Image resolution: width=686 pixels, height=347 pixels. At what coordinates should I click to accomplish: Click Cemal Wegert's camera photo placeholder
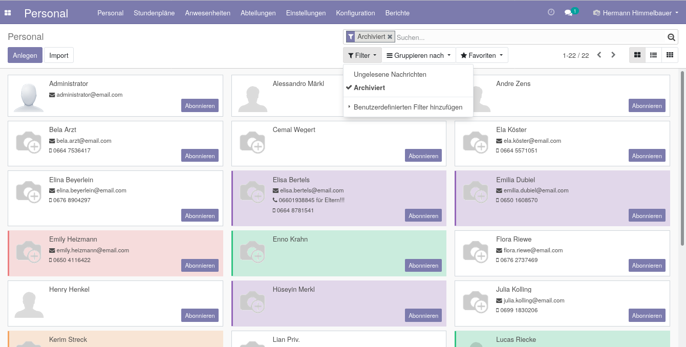pos(252,142)
